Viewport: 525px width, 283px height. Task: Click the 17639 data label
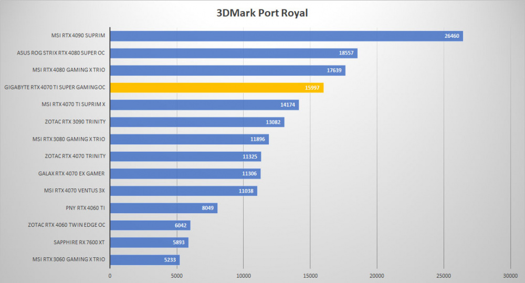tap(334, 71)
